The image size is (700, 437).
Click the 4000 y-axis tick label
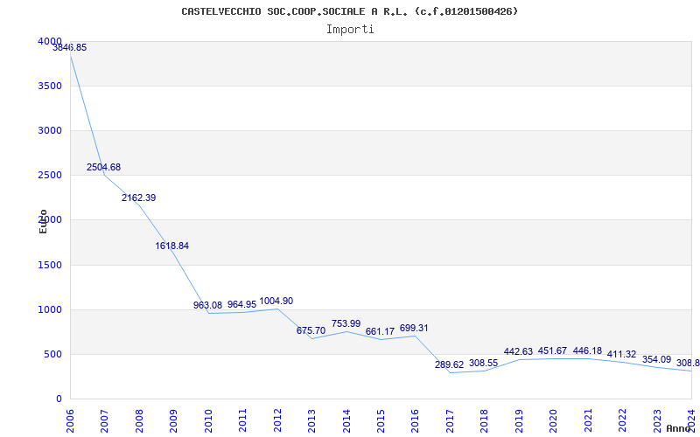(50, 41)
